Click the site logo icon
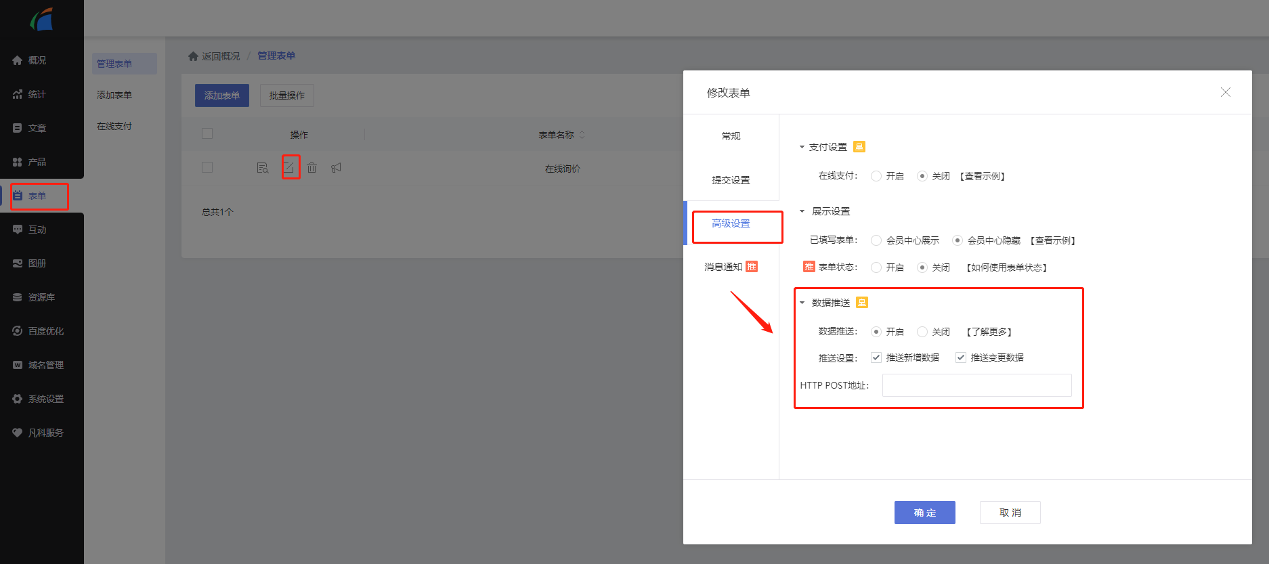Screen dimensions: 1269x564 41,19
